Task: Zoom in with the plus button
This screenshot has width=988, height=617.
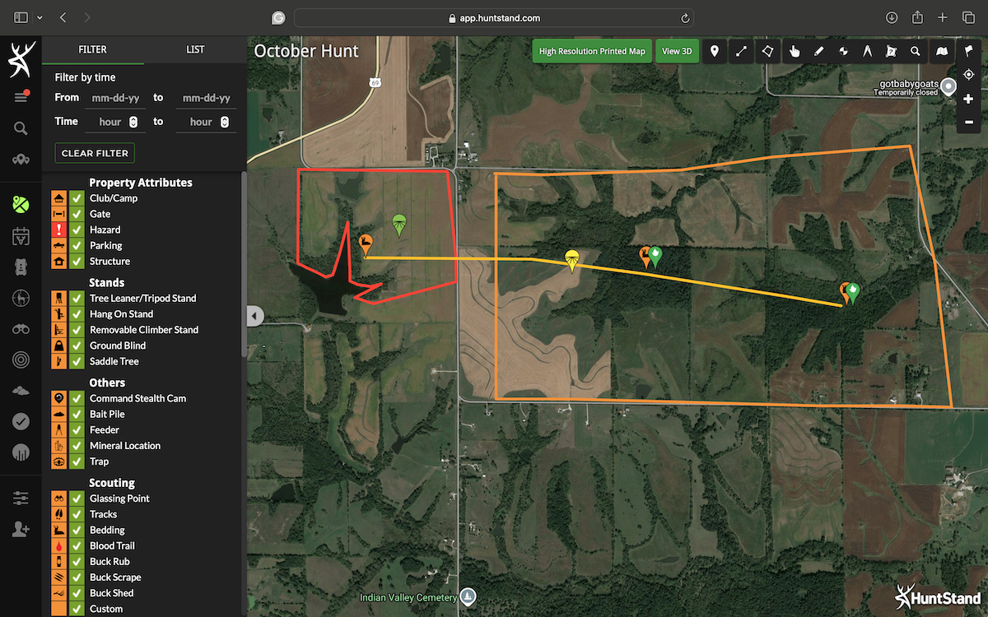Action: click(x=968, y=99)
